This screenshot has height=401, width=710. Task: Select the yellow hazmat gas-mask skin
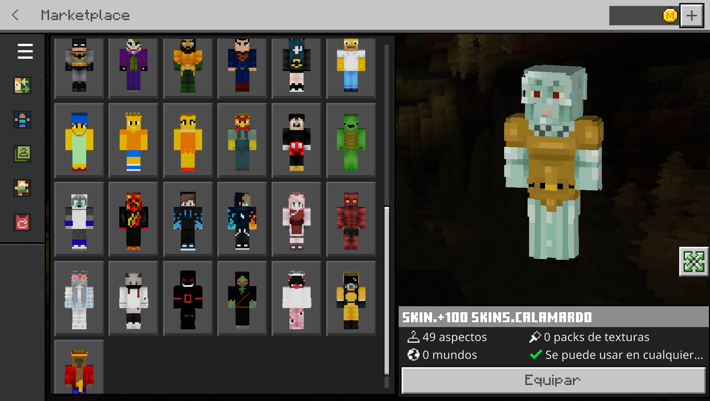tap(351, 298)
